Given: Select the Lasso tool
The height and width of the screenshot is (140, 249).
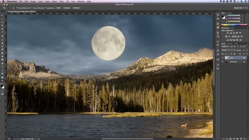Looking at the screenshot, I should [2, 22].
